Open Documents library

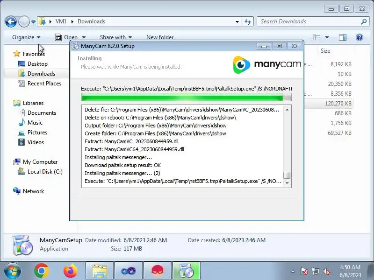[42, 113]
